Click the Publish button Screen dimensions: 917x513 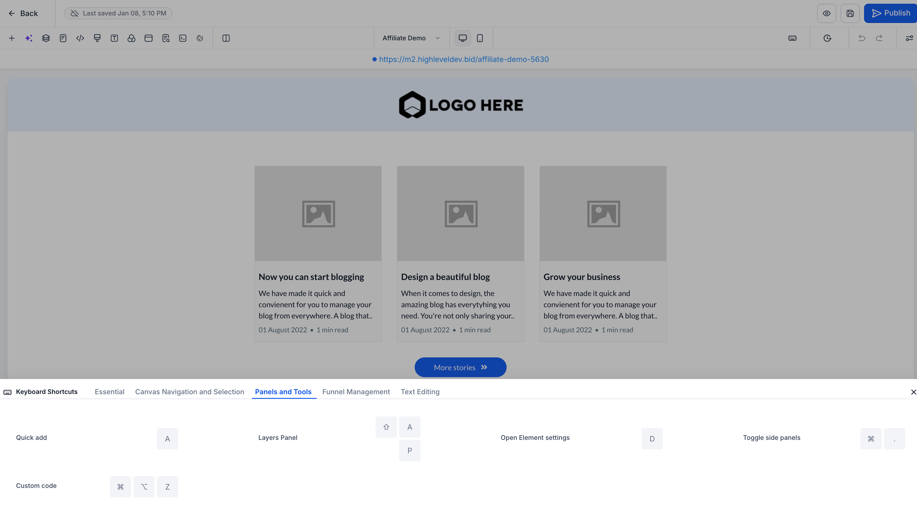click(x=891, y=13)
